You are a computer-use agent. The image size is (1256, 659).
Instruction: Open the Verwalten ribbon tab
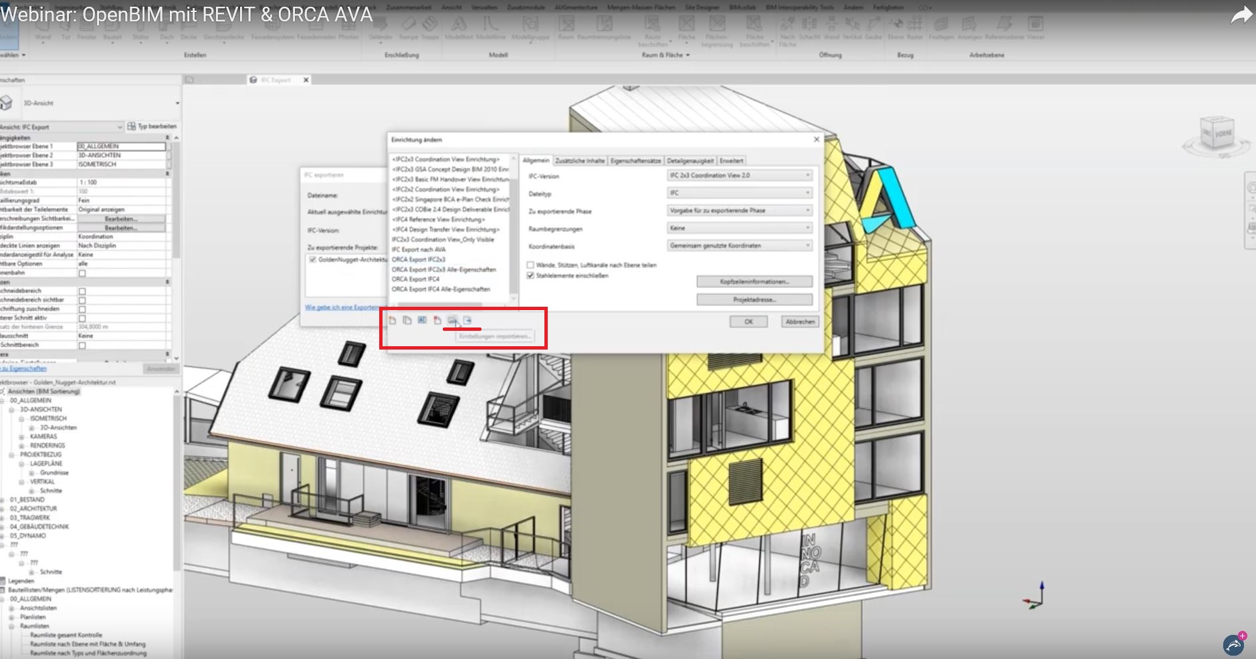484,7
